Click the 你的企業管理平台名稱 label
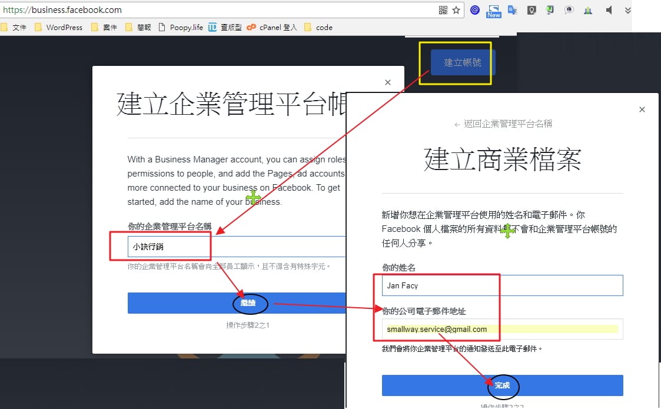 pos(170,227)
